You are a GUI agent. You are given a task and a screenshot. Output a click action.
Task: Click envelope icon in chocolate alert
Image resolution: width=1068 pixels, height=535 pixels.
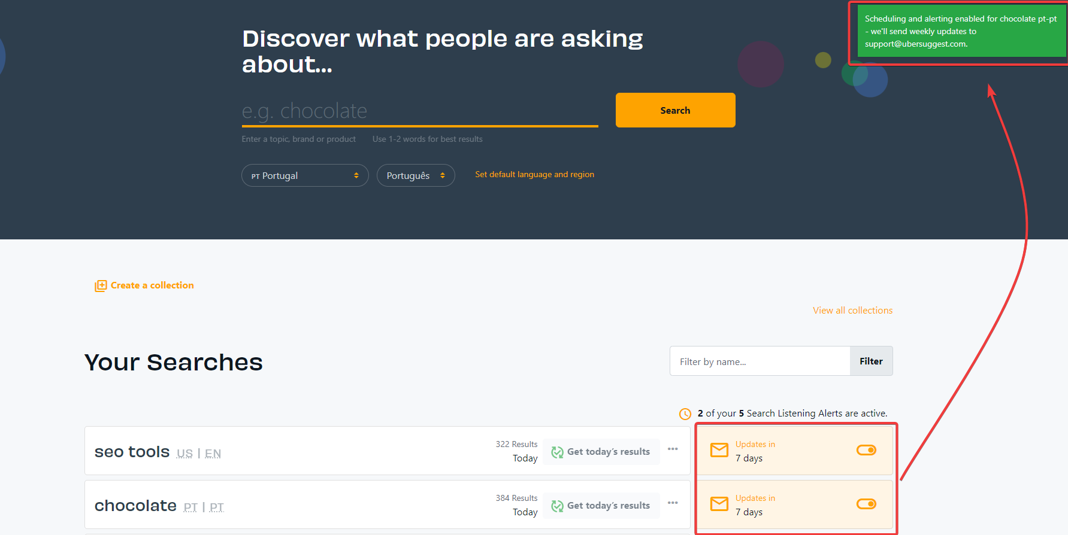click(719, 504)
